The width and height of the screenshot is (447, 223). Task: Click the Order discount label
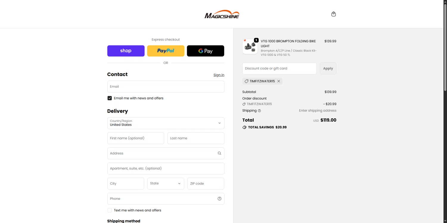(x=254, y=98)
